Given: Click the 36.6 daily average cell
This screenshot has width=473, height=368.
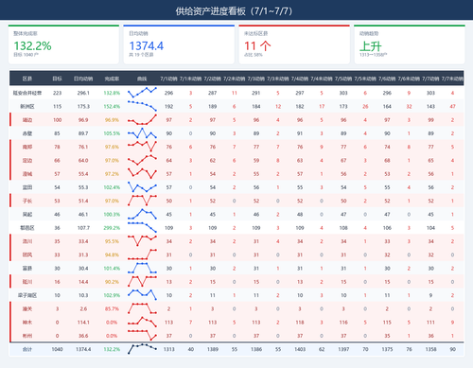Looking at the screenshot, I should (83, 336).
